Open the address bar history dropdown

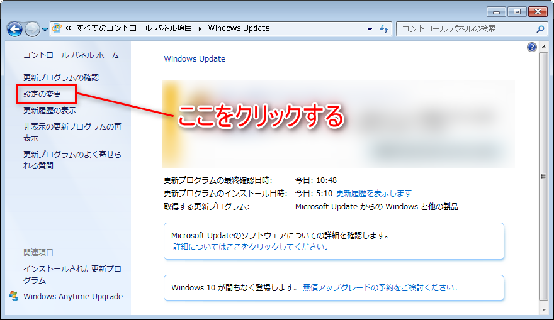pos(370,30)
